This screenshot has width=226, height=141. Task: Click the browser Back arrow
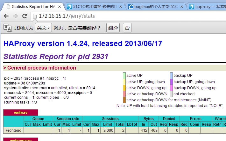pos(6,16)
